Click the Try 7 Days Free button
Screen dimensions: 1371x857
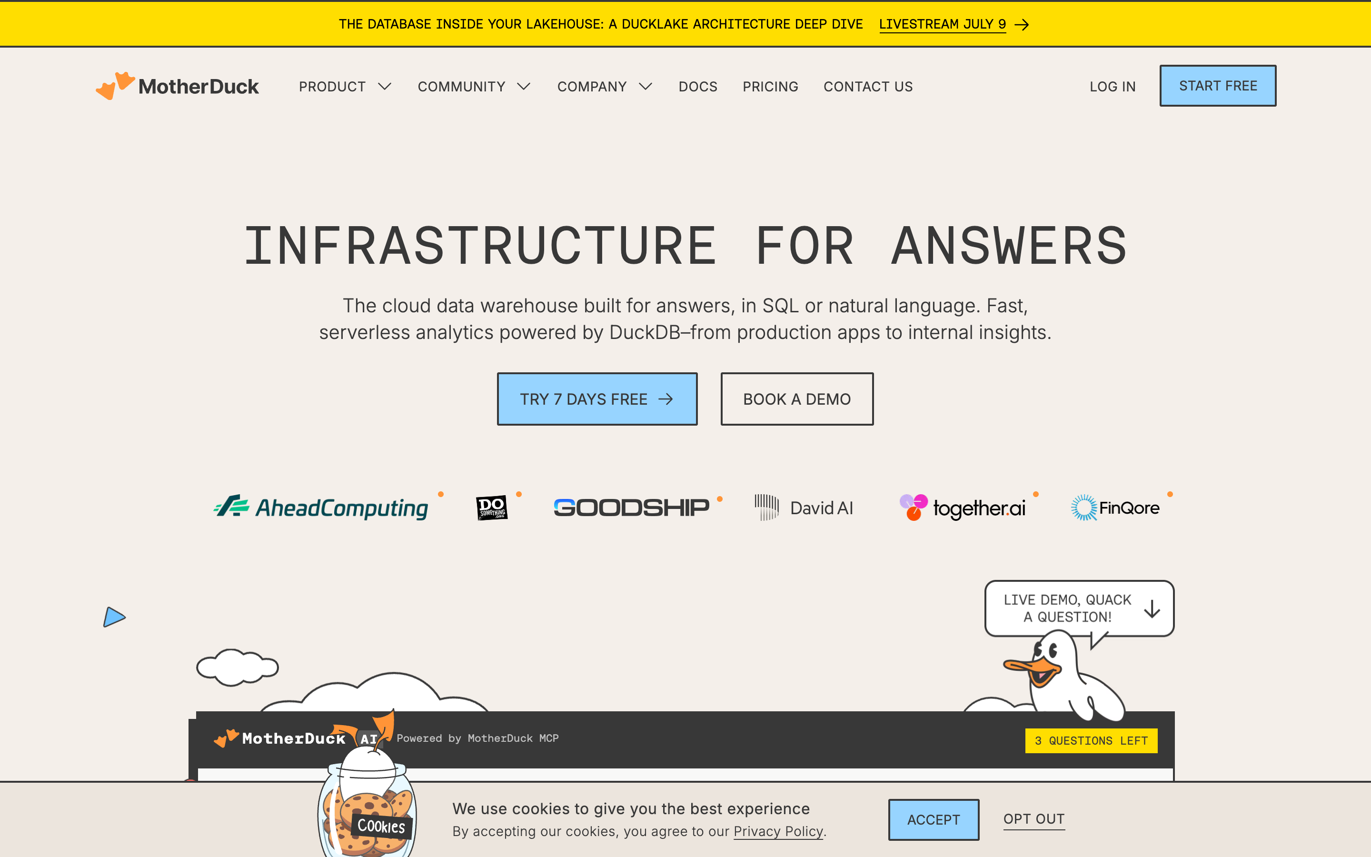597,399
